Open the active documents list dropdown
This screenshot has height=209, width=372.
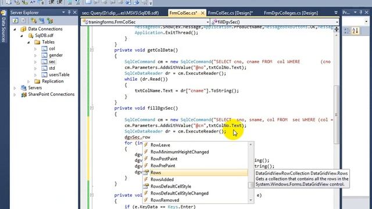(336, 13)
